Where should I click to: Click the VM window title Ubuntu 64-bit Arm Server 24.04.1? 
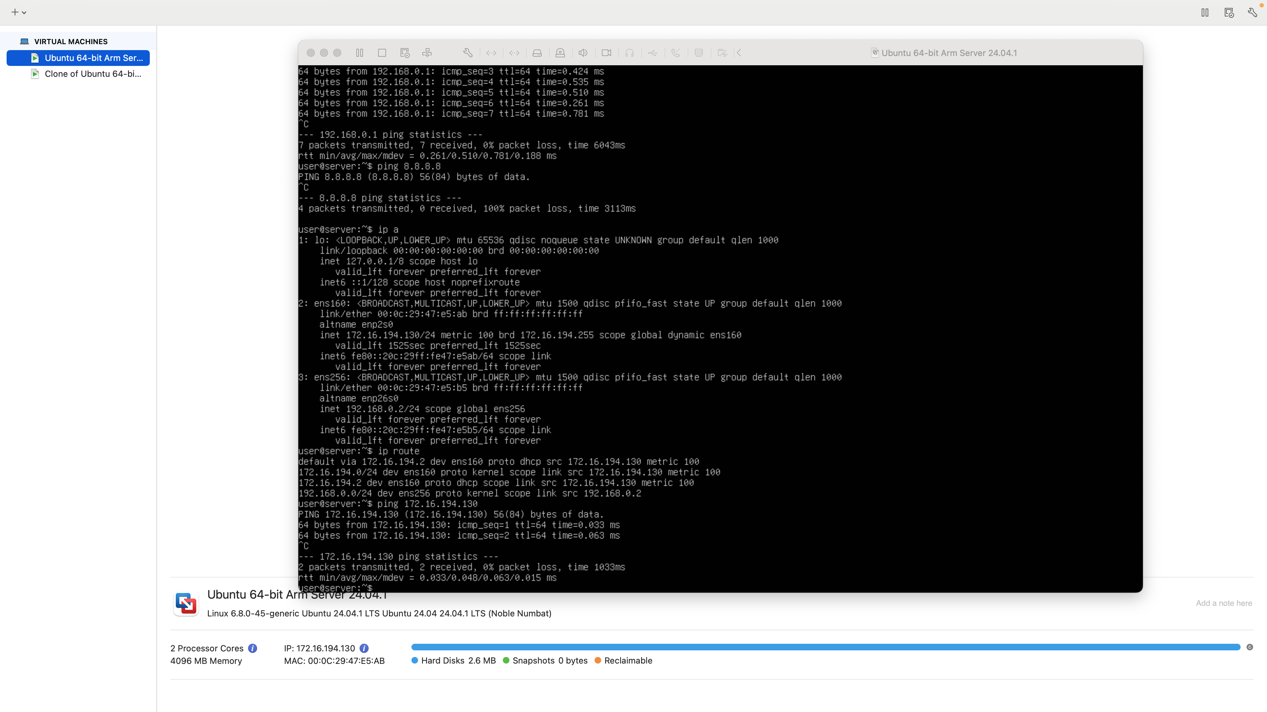(949, 53)
